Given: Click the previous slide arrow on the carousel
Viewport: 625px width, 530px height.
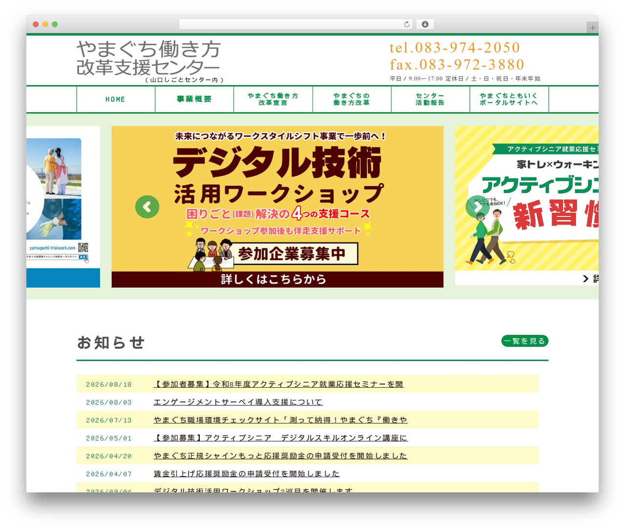Looking at the screenshot, I should 147,207.
